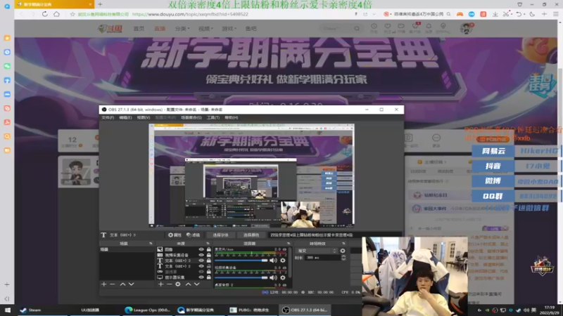Mute the Mic/Aux audio channel

273,261
